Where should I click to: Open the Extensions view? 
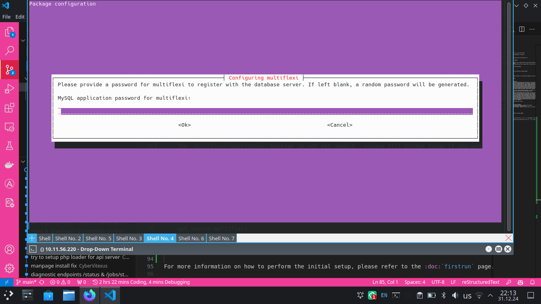[10, 108]
